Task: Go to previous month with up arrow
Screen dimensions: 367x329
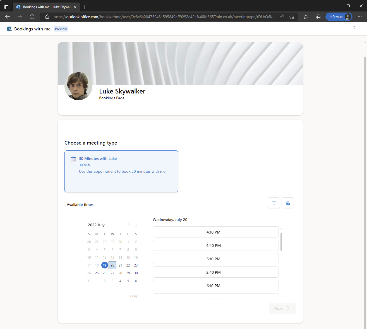Action: (128, 225)
